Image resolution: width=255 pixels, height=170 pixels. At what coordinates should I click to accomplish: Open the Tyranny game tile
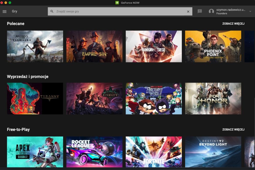35,98
